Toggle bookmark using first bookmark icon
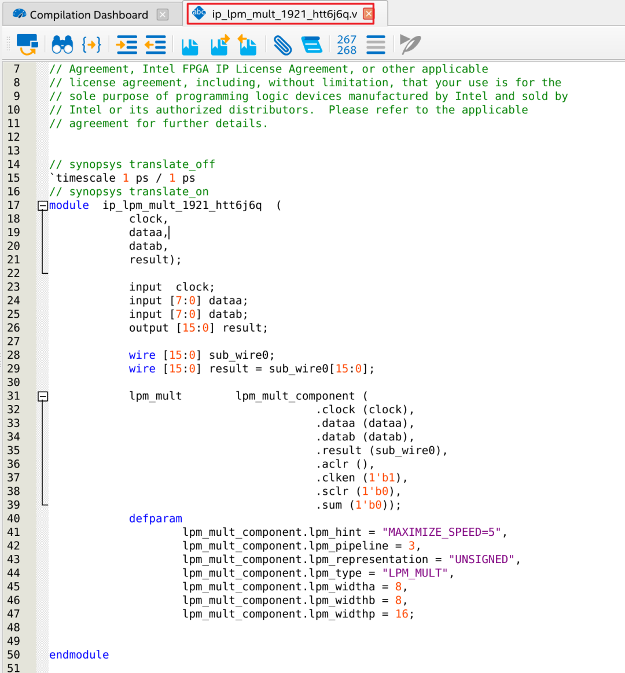This screenshot has width=625, height=673. (x=190, y=46)
